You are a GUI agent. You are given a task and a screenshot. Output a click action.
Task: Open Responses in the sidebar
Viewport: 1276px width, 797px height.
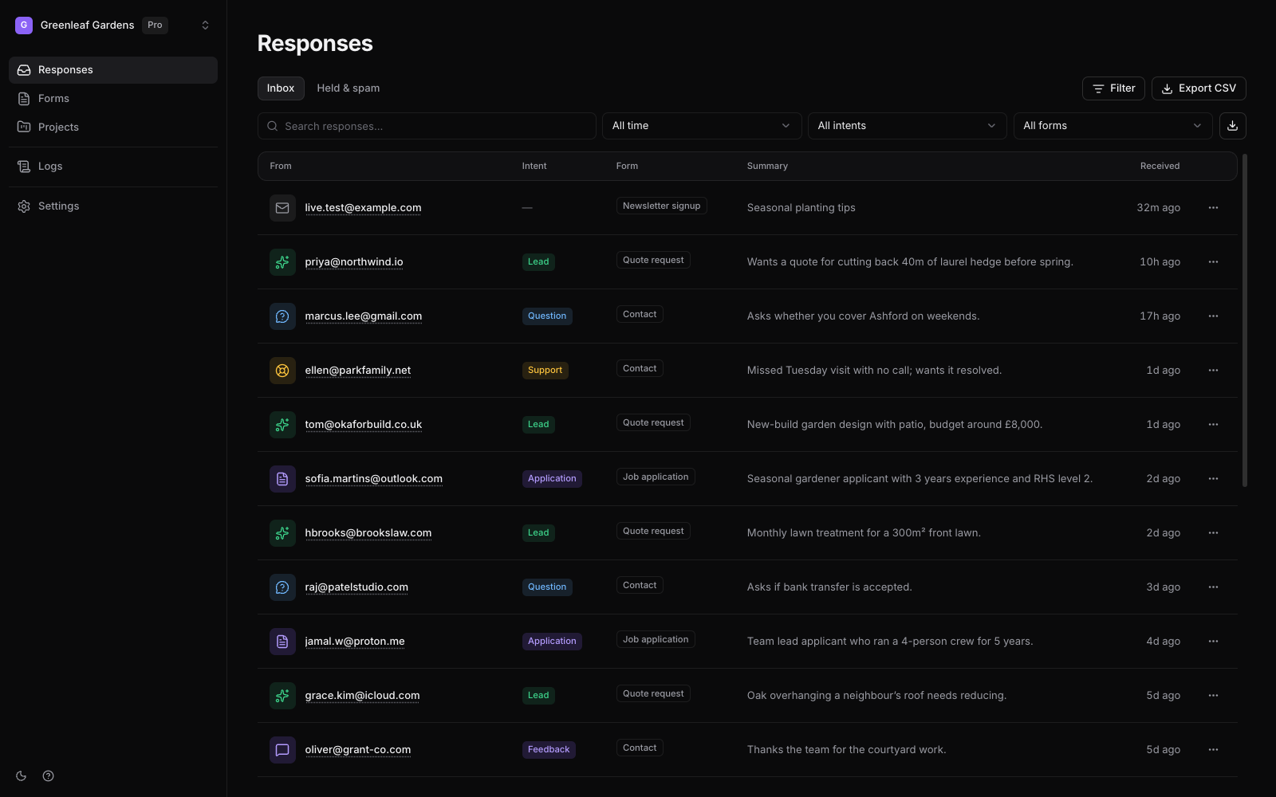click(113, 70)
